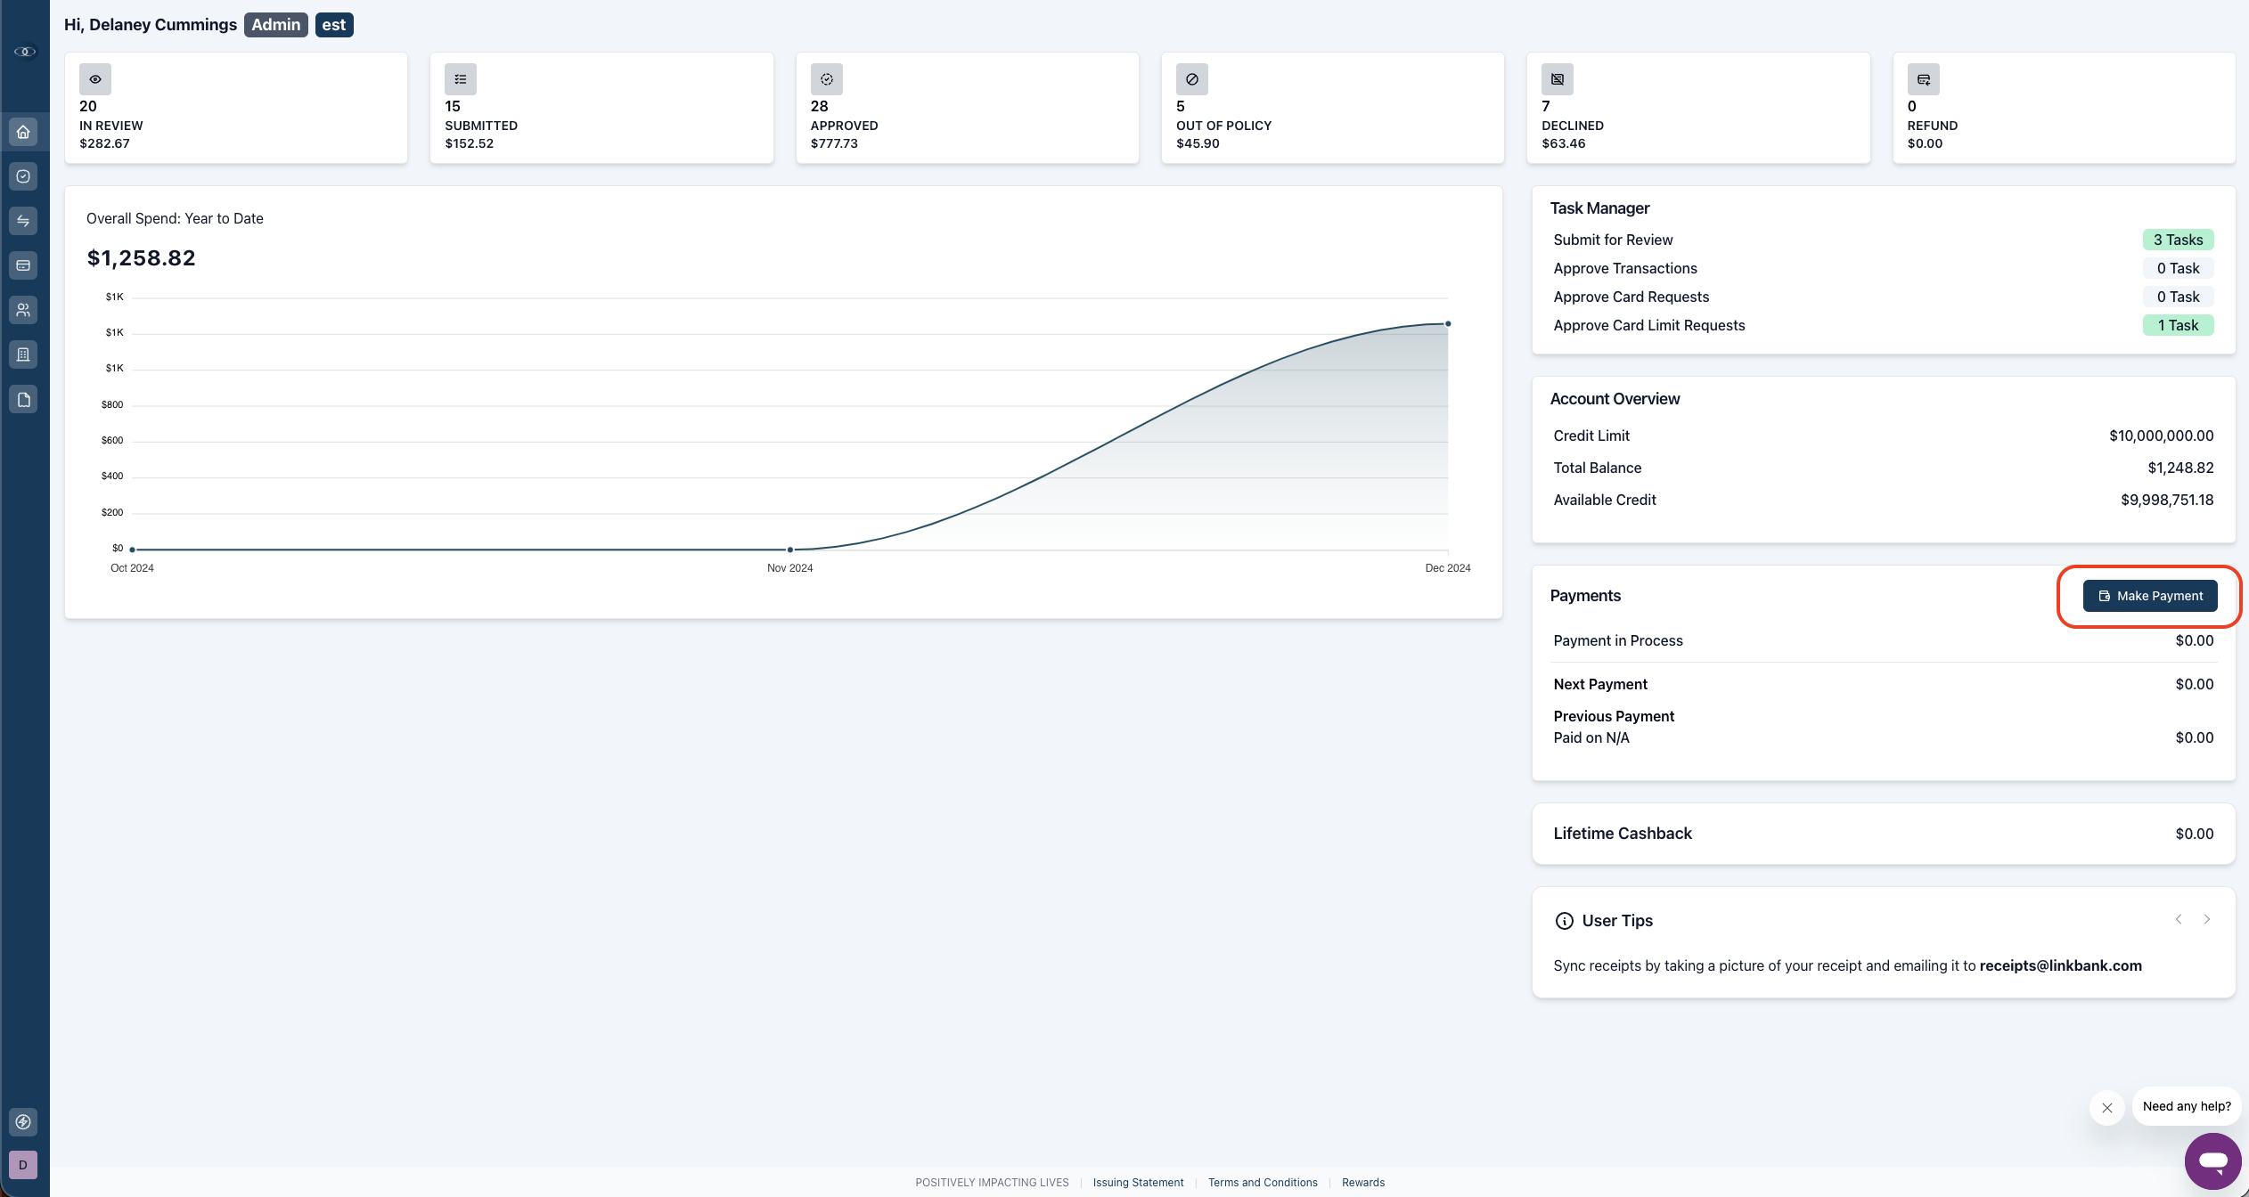
Task: Open the In Review summary card
Action: tap(235, 108)
